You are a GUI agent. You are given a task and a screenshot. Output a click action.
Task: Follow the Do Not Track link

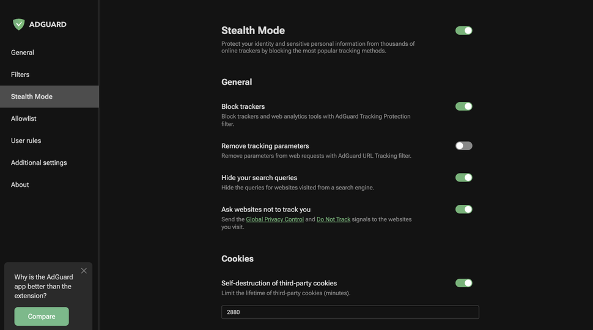pyautogui.click(x=333, y=219)
